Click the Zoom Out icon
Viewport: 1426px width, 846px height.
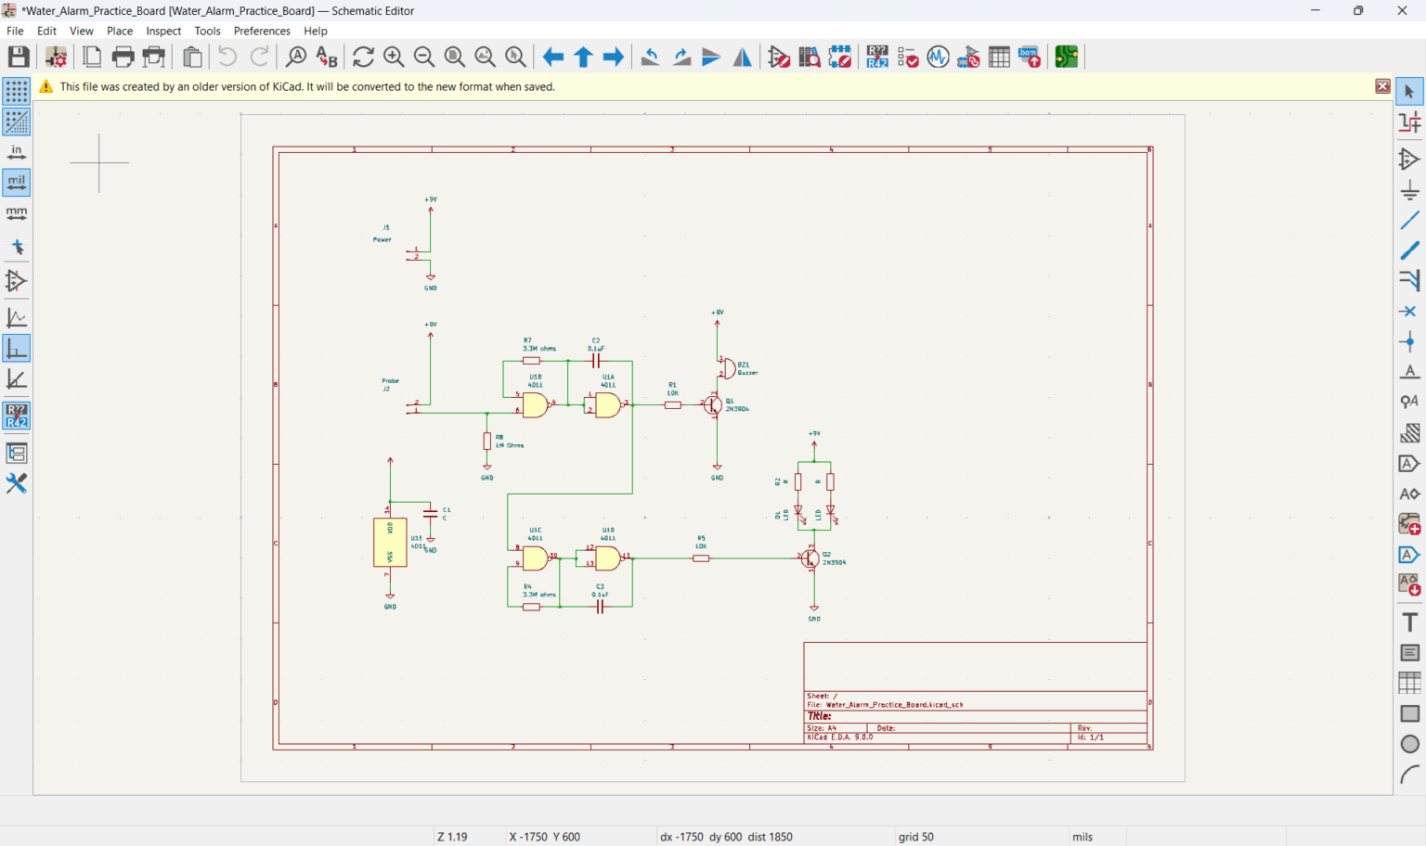[424, 57]
